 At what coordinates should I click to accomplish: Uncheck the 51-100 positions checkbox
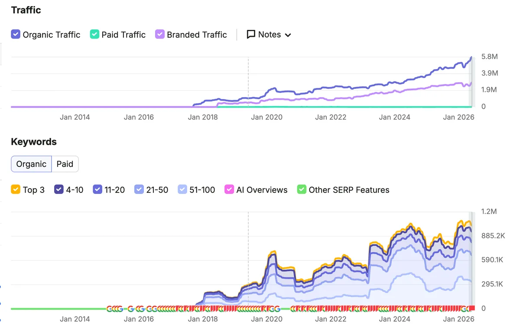pos(182,189)
